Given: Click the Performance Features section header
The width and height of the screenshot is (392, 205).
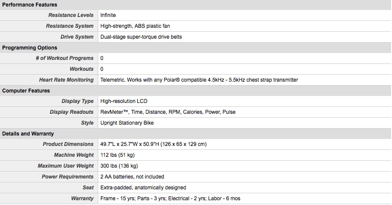Looking at the screenshot, I should [30, 5].
